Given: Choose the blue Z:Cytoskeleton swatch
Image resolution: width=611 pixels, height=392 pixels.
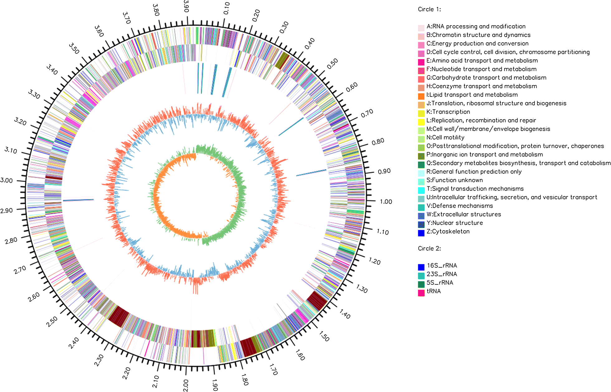Looking at the screenshot, I should pos(421,233).
